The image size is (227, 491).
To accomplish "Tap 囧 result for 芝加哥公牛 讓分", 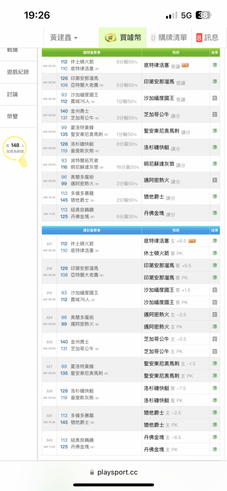I will coord(215,114).
